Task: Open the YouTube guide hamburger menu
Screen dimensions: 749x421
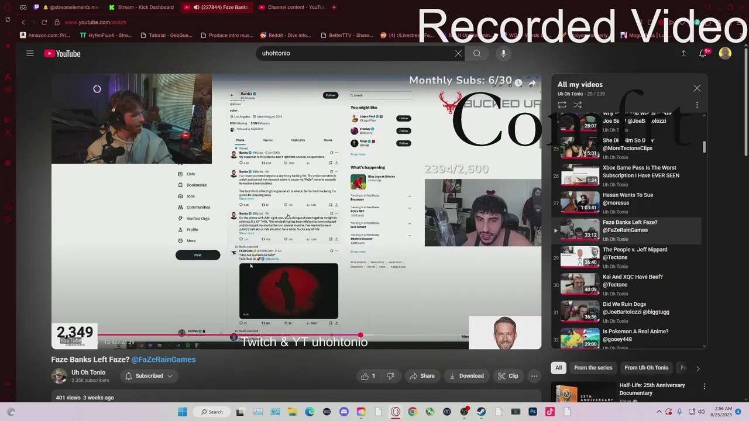Action: coord(30,53)
